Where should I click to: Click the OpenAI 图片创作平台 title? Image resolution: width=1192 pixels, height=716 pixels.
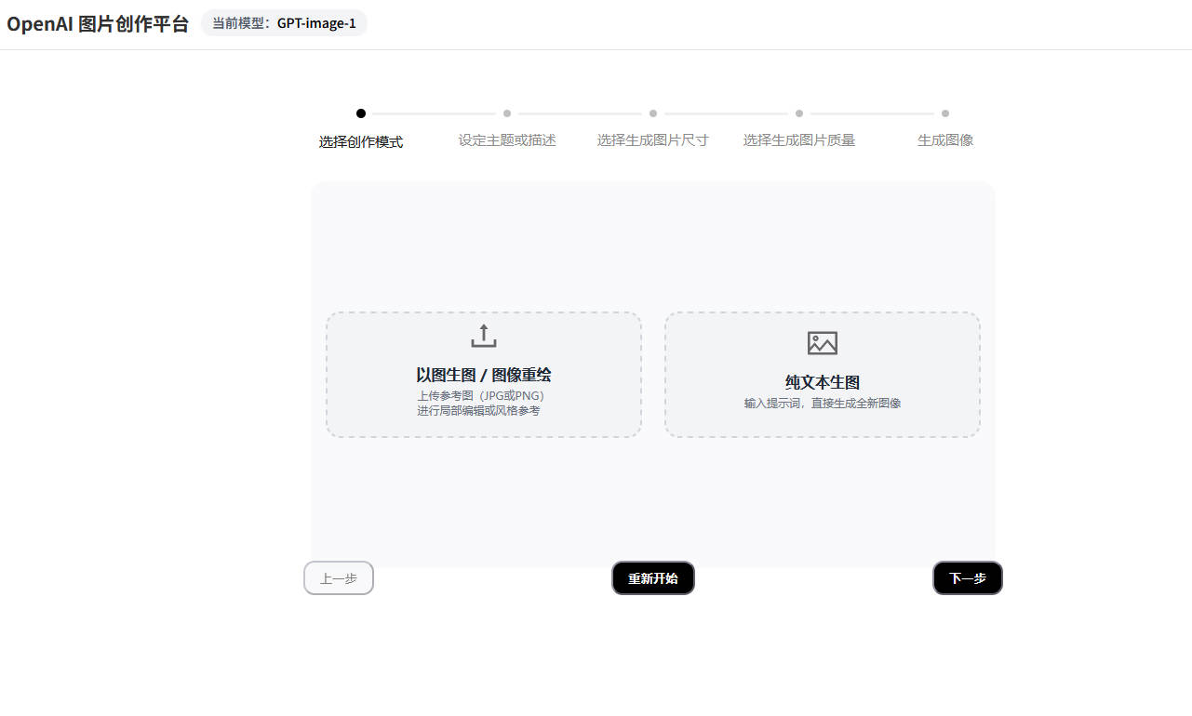(x=98, y=24)
